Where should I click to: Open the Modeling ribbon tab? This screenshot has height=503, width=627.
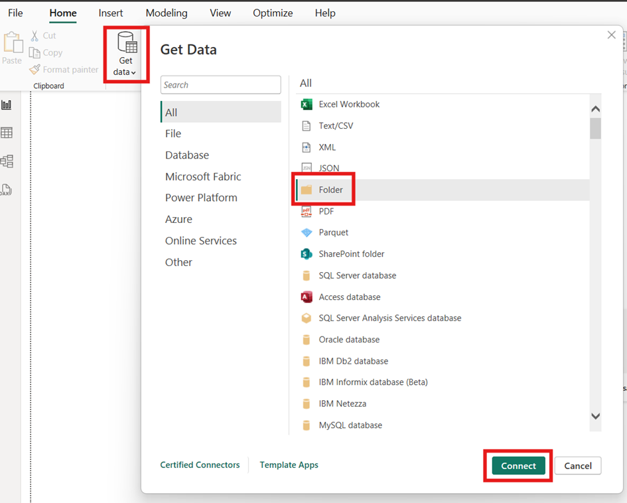point(167,13)
